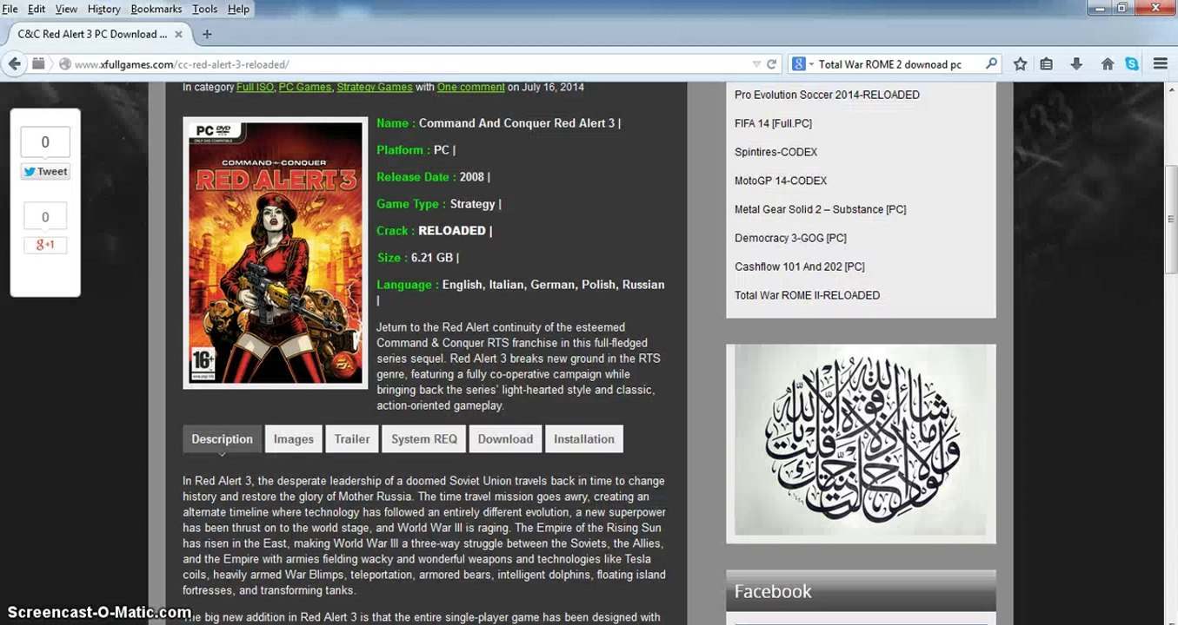Click "Name : Command And Conquer Red Alert 3"
Image resolution: width=1178 pixels, height=625 pixels.
(498, 123)
